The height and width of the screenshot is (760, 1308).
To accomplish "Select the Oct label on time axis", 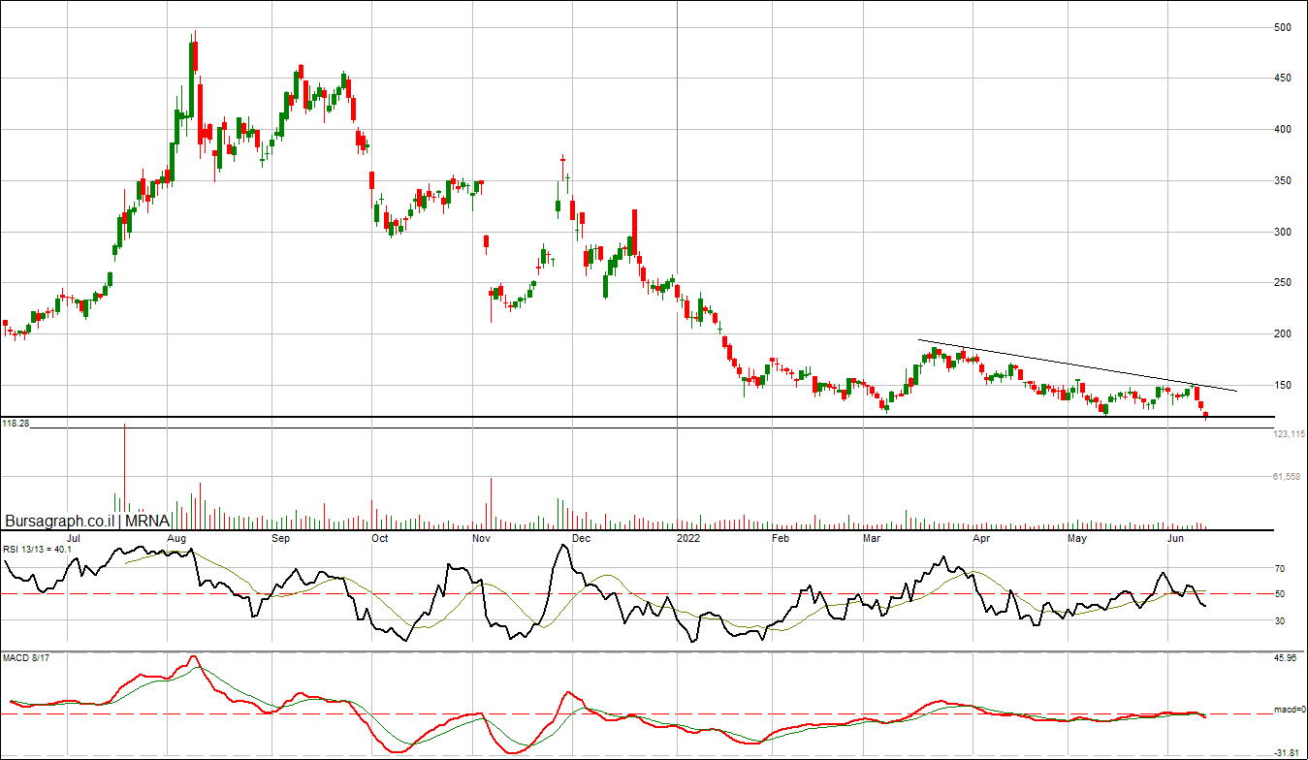I will tap(380, 537).
